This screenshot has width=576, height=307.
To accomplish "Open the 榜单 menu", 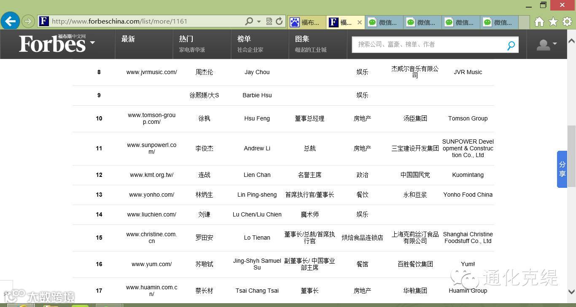I will 244,39.
